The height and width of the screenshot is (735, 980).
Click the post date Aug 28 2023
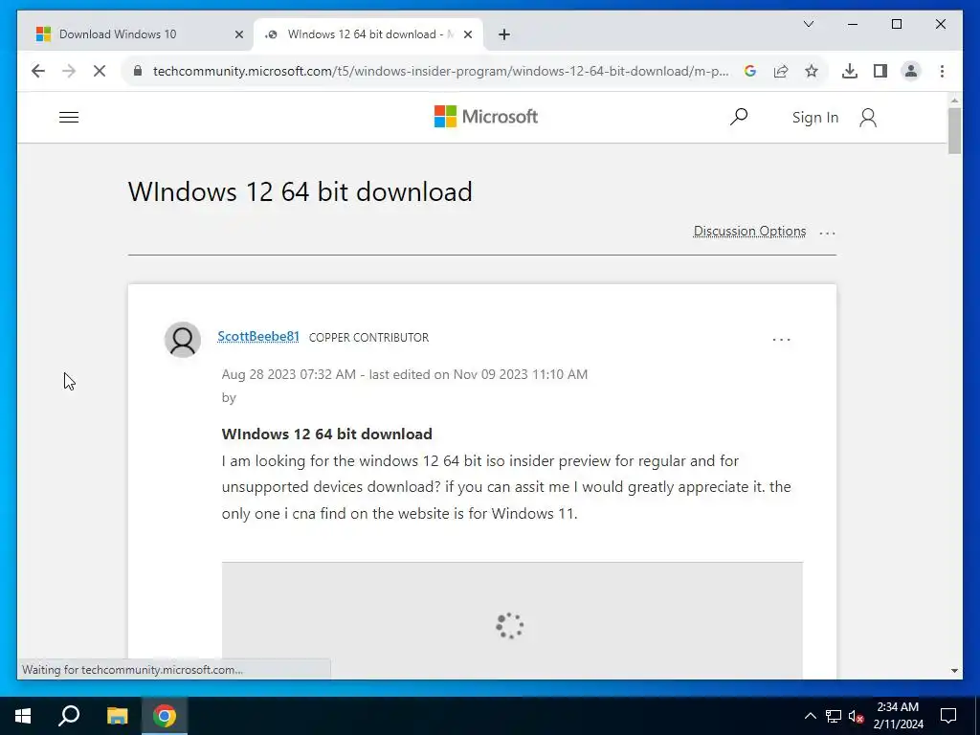pyautogui.click(x=289, y=374)
